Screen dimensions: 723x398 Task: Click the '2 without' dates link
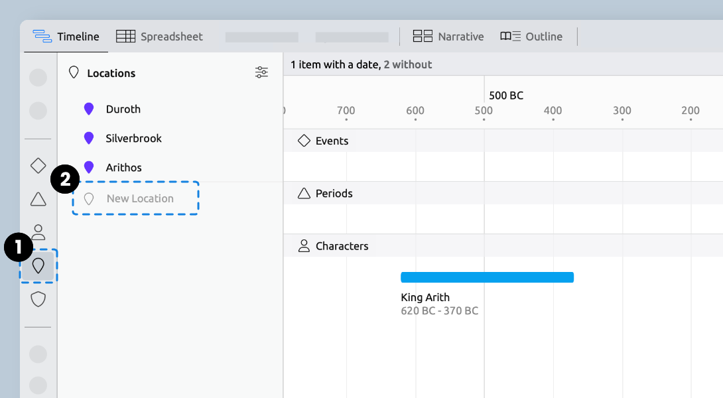coord(408,64)
